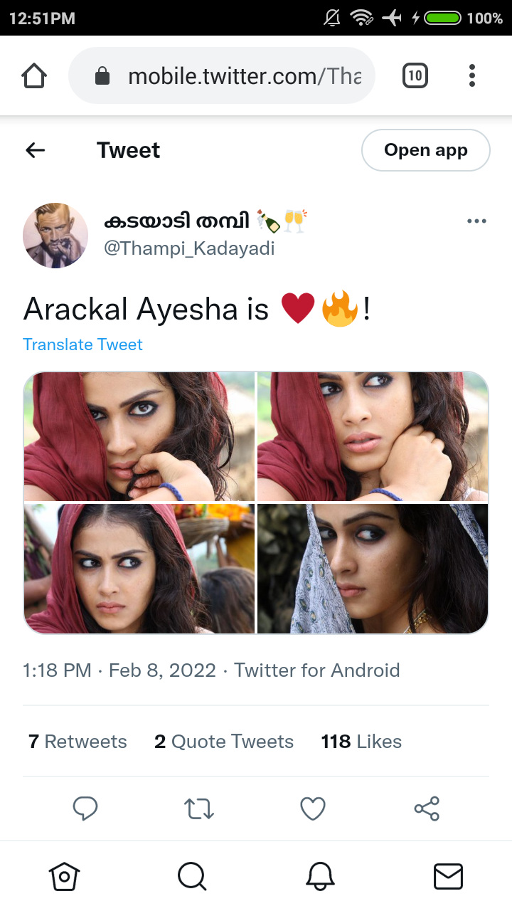Tap the browser home icon
512x911 pixels.
coord(34,75)
